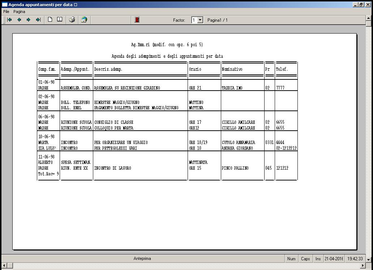Click the 19:42:33 clock in status bar
This screenshot has height=270, width=373.
pyautogui.click(x=355, y=258)
